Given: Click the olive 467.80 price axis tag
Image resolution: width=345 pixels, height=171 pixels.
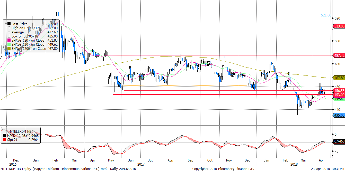Looking at the screenshot, I should (339, 78).
